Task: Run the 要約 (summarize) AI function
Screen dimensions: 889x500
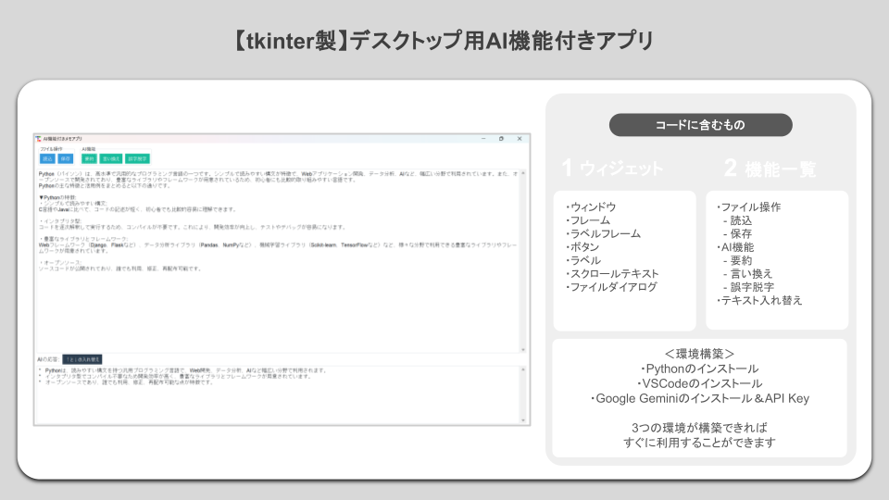Action: tap(89, 158)
